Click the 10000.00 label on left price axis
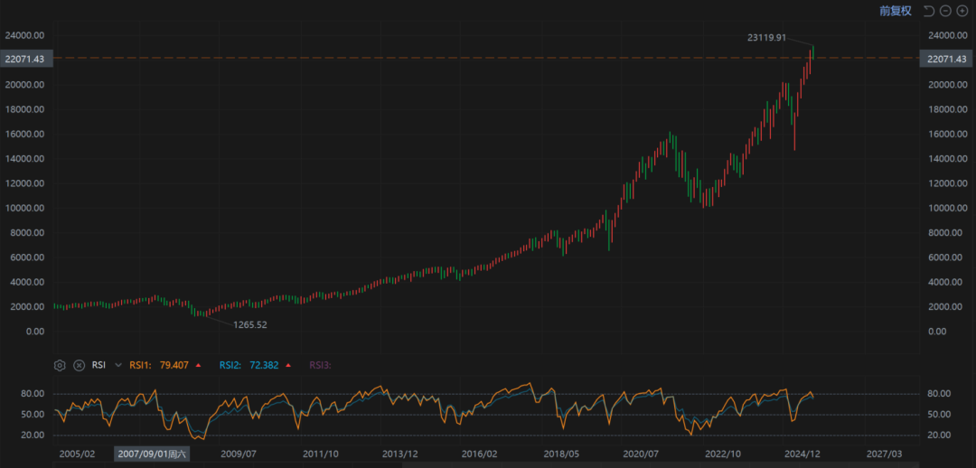Image resolution: width=976 pixels, height=468 pixels. [x=24, y=208]
